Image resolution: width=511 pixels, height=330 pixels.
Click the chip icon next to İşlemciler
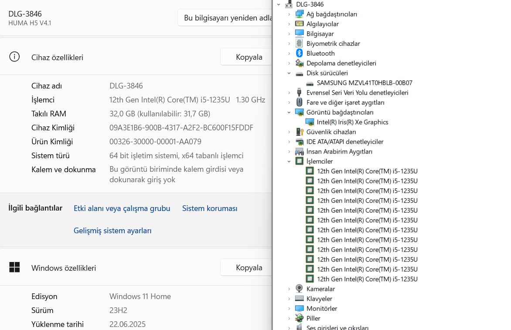click(x=299, y=161)
